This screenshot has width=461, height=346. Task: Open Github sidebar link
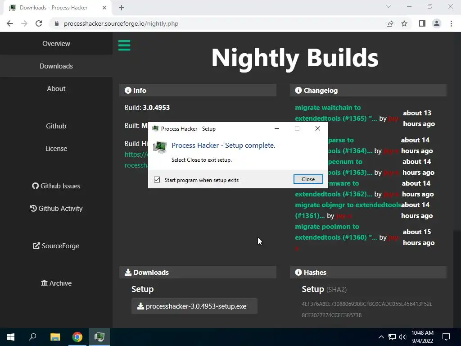point(56,126)
